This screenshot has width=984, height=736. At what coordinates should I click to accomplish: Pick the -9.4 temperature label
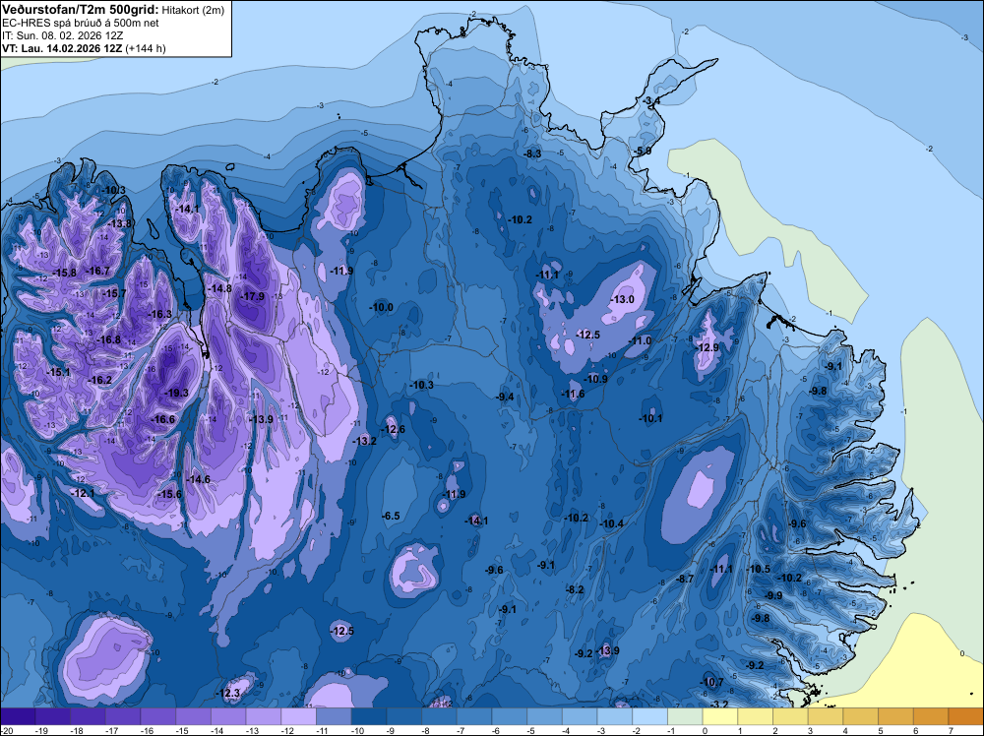[505, 397]
